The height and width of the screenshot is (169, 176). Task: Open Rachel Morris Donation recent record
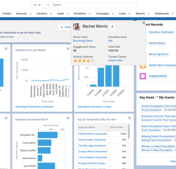pyautogui.click(x=162, y=65)
